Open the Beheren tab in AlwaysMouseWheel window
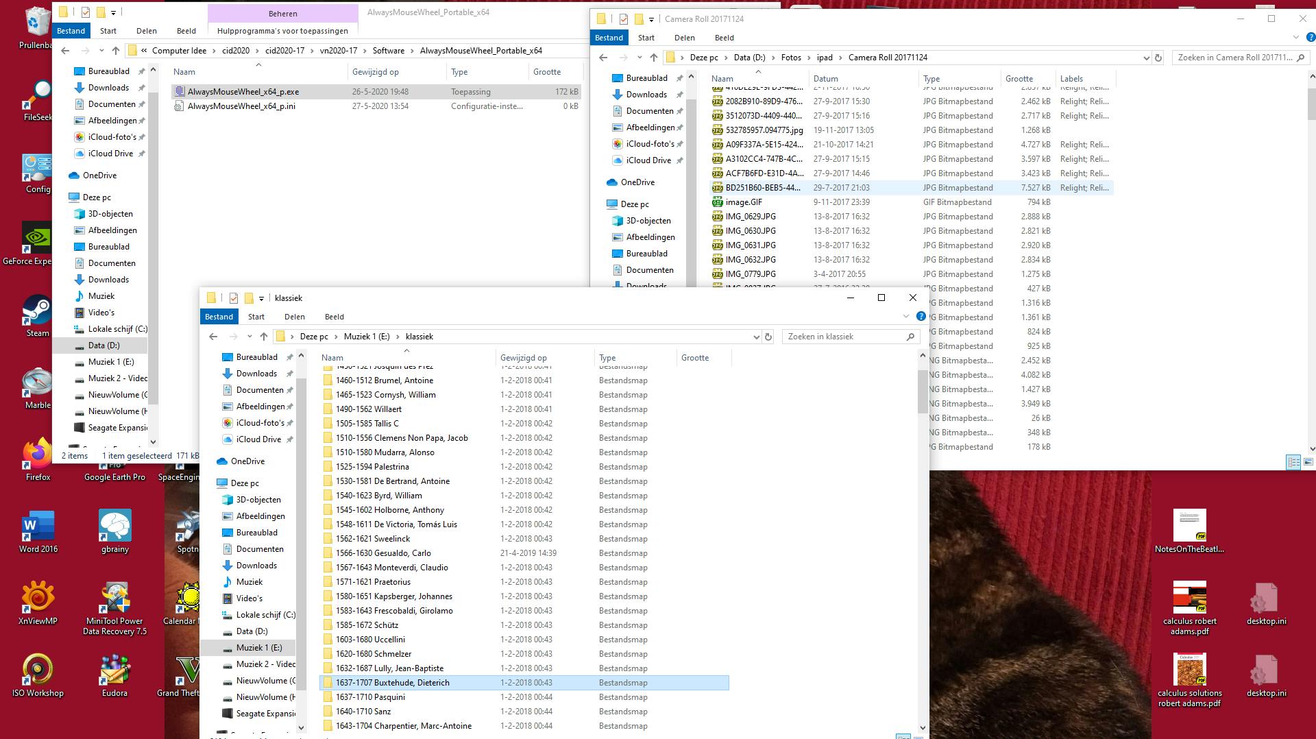This screenshot has height=739, width=1316. [x=283, y=14]
